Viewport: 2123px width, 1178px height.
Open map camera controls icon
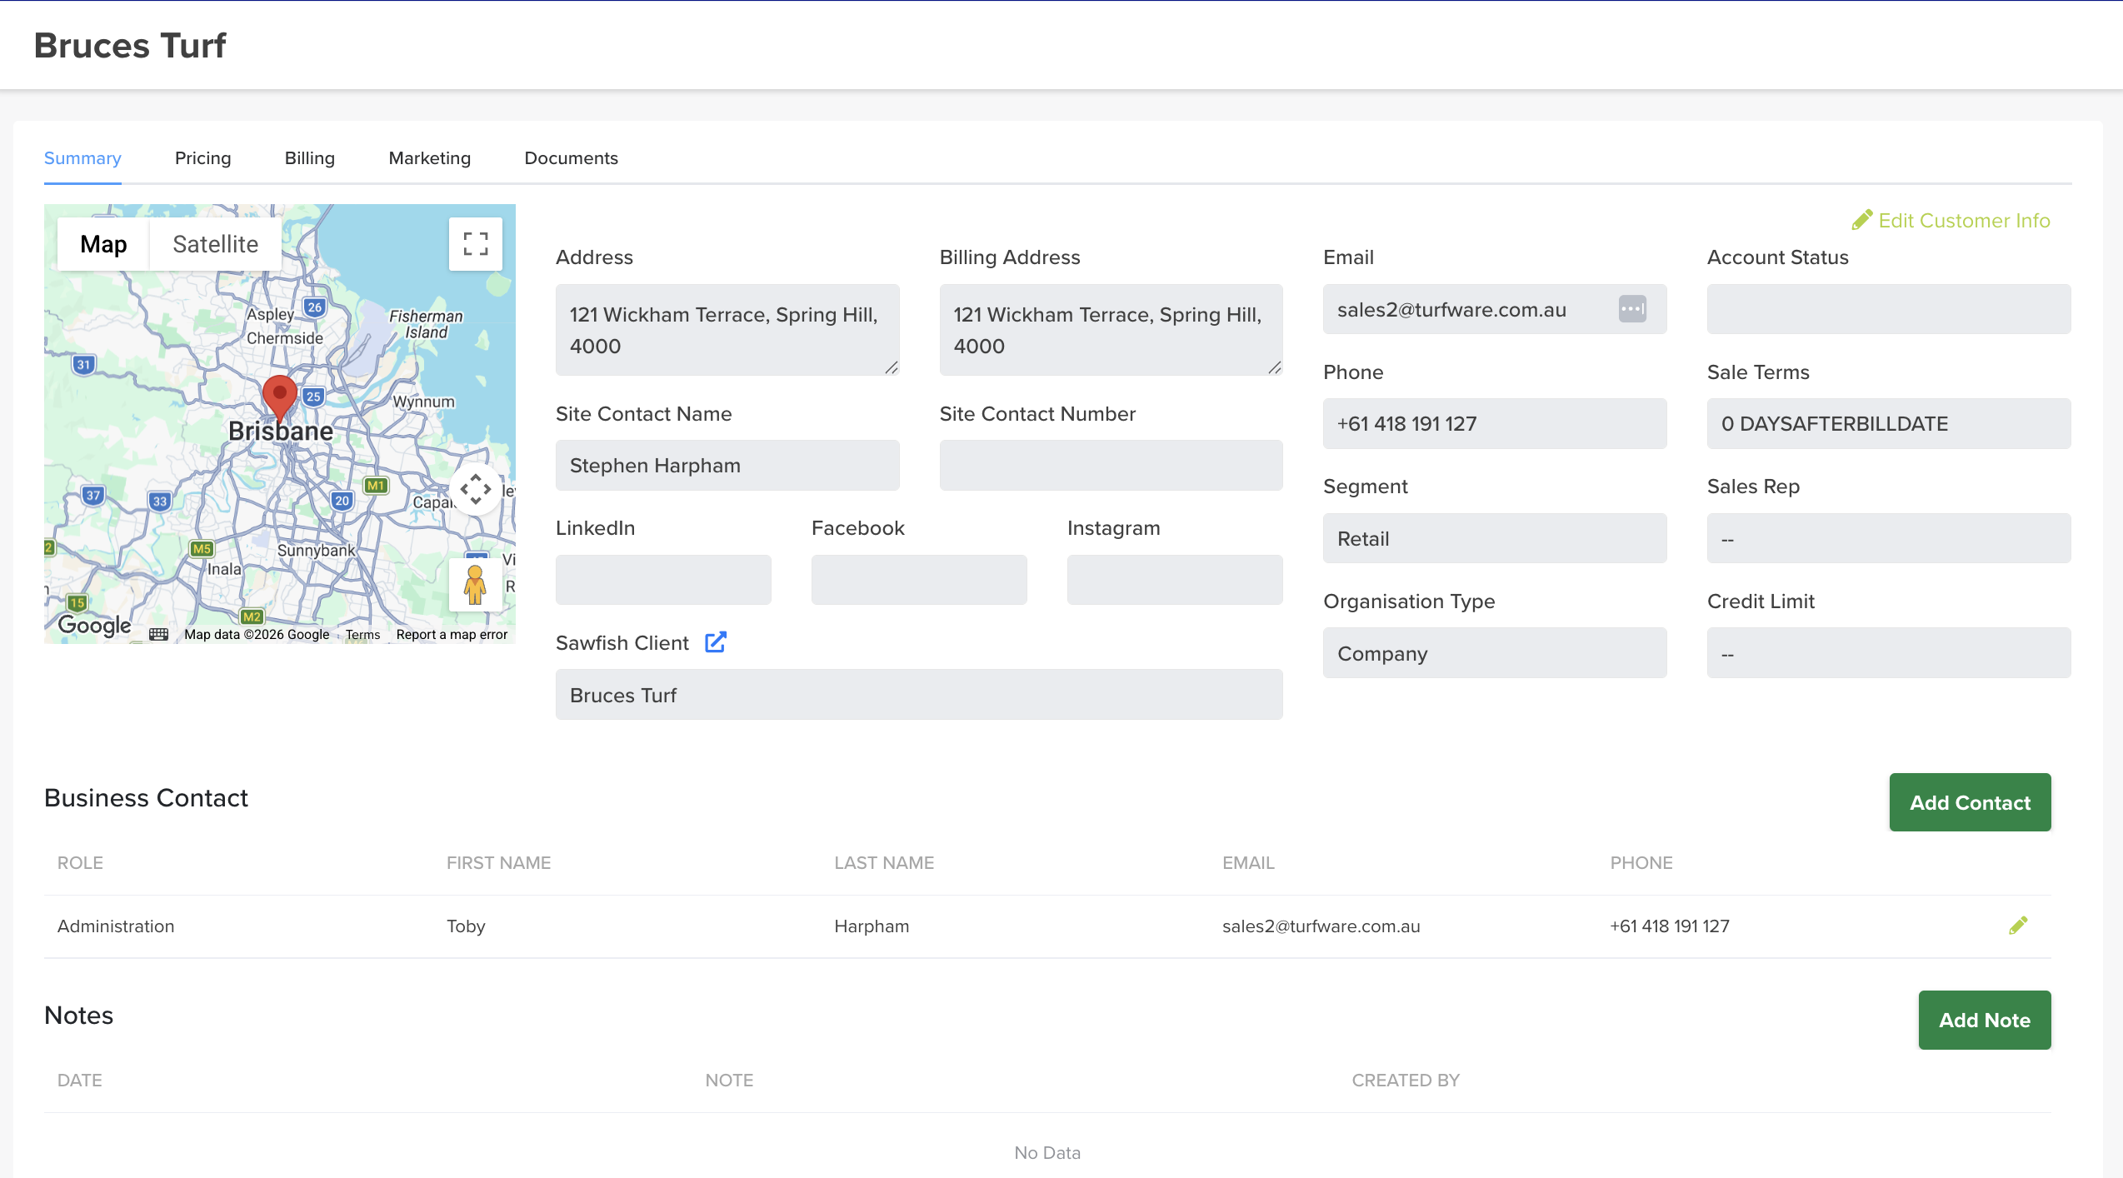(476, 489)
